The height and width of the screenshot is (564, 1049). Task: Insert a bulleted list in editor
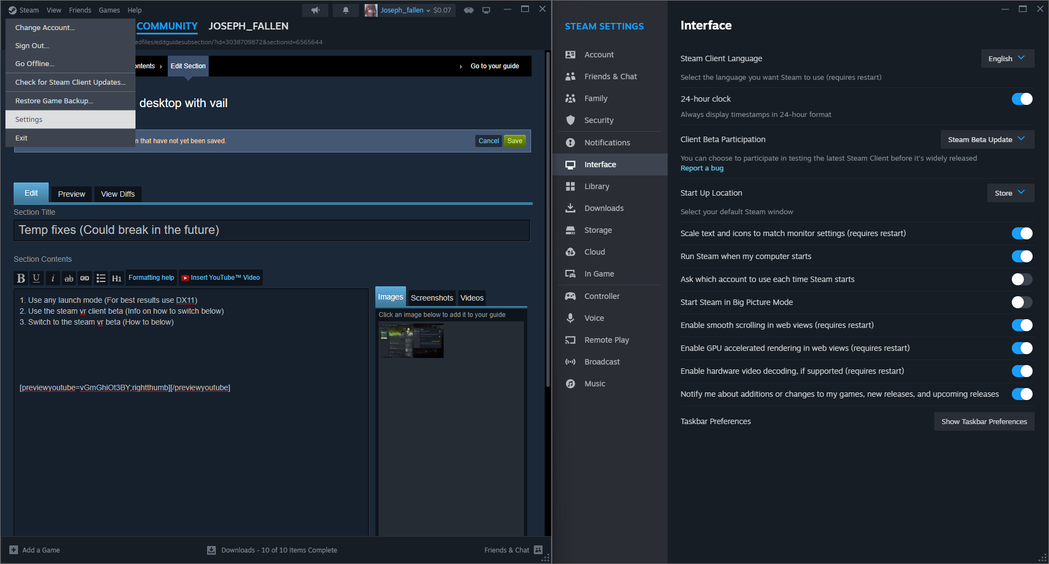(101, 278)
